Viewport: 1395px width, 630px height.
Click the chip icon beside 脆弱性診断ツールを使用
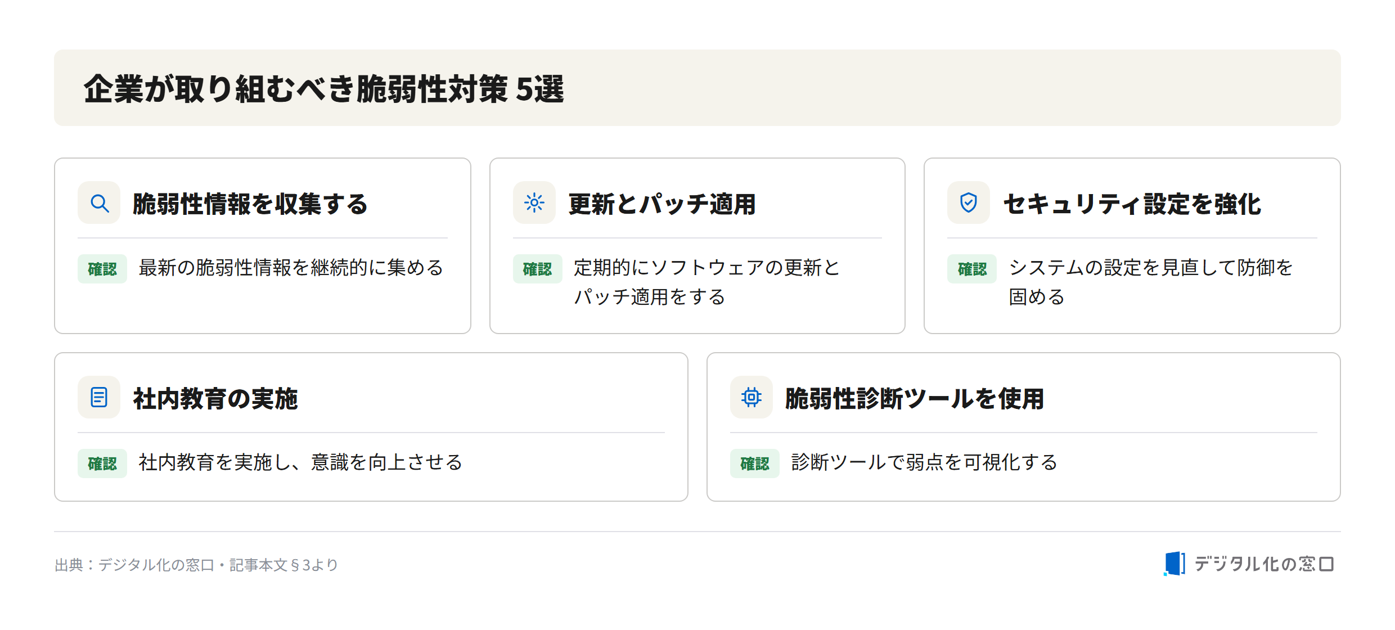(x=751, y=397)
